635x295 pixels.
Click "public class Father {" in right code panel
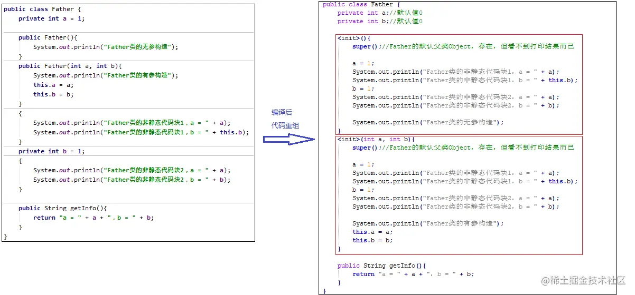(361, 4)
